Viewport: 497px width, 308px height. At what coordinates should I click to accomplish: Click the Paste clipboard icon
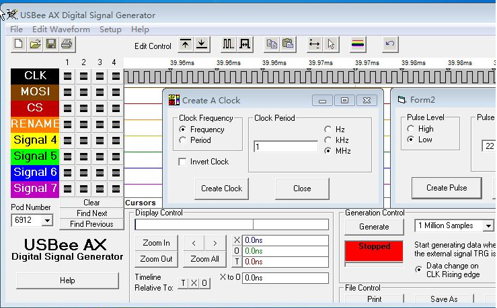[x=288, y=44]
